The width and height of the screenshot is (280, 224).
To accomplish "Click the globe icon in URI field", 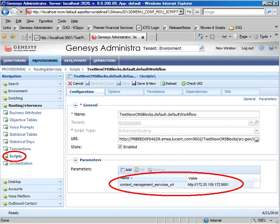I will click(256, 139).
